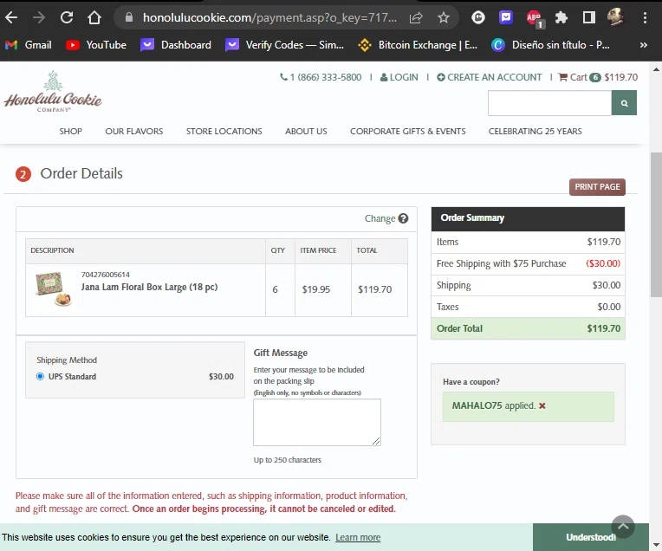Open the extensions puzzle piece menu

coord(561,17)
